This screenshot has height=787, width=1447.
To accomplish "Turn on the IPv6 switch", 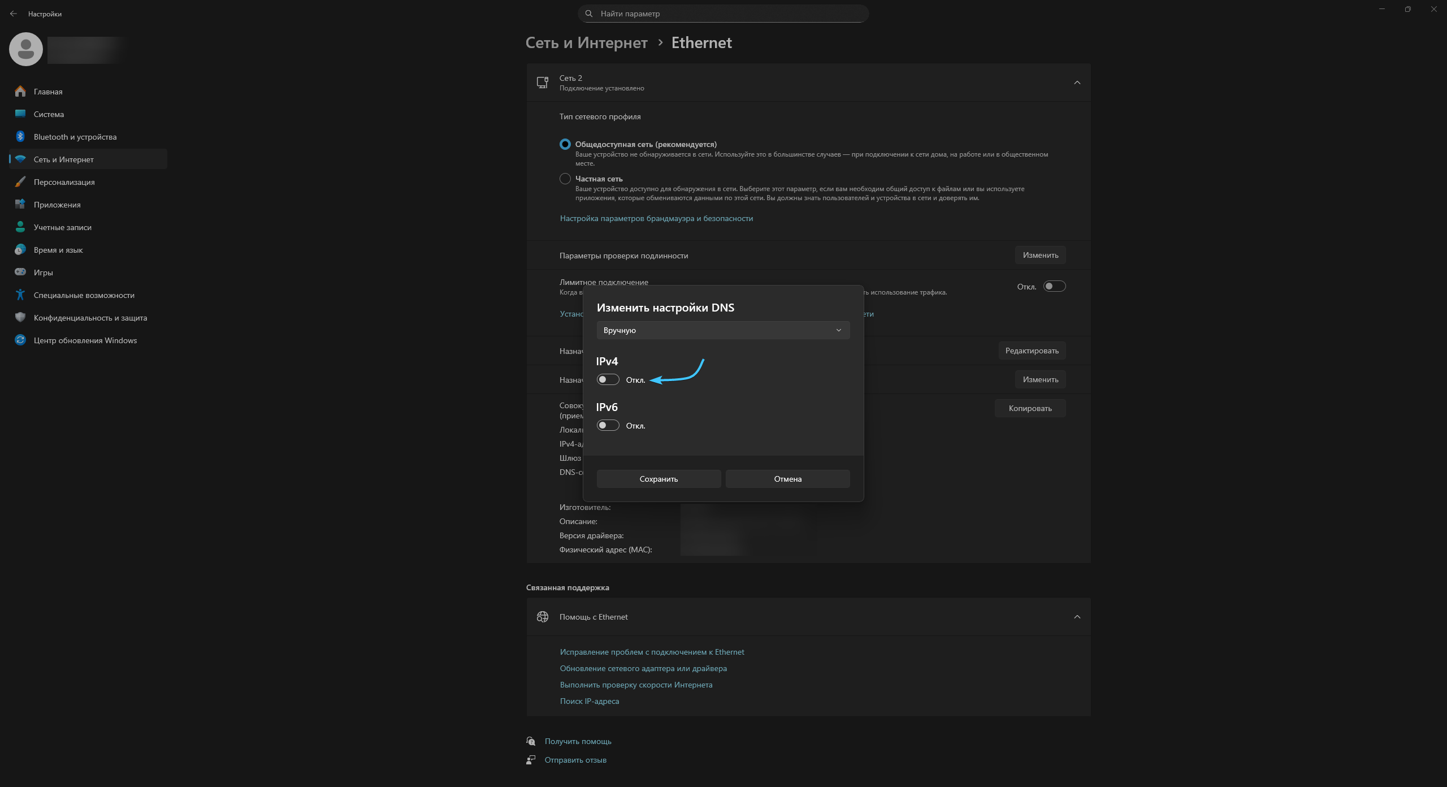I will click(x=608, y=425).
